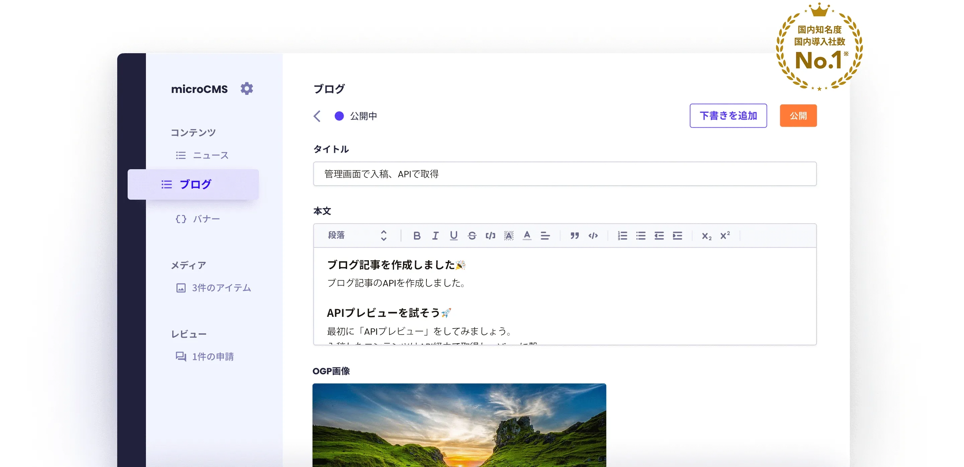Click the 下書きを追加 button
Screen dimensions: 964x467
pos(728,115)
